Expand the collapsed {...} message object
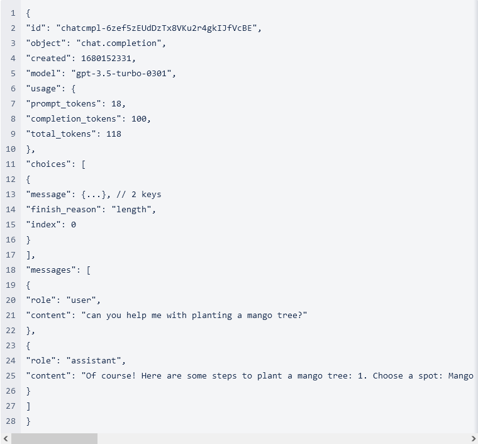The height and width of the screenshot is (444, 478). tap(94, 195)
